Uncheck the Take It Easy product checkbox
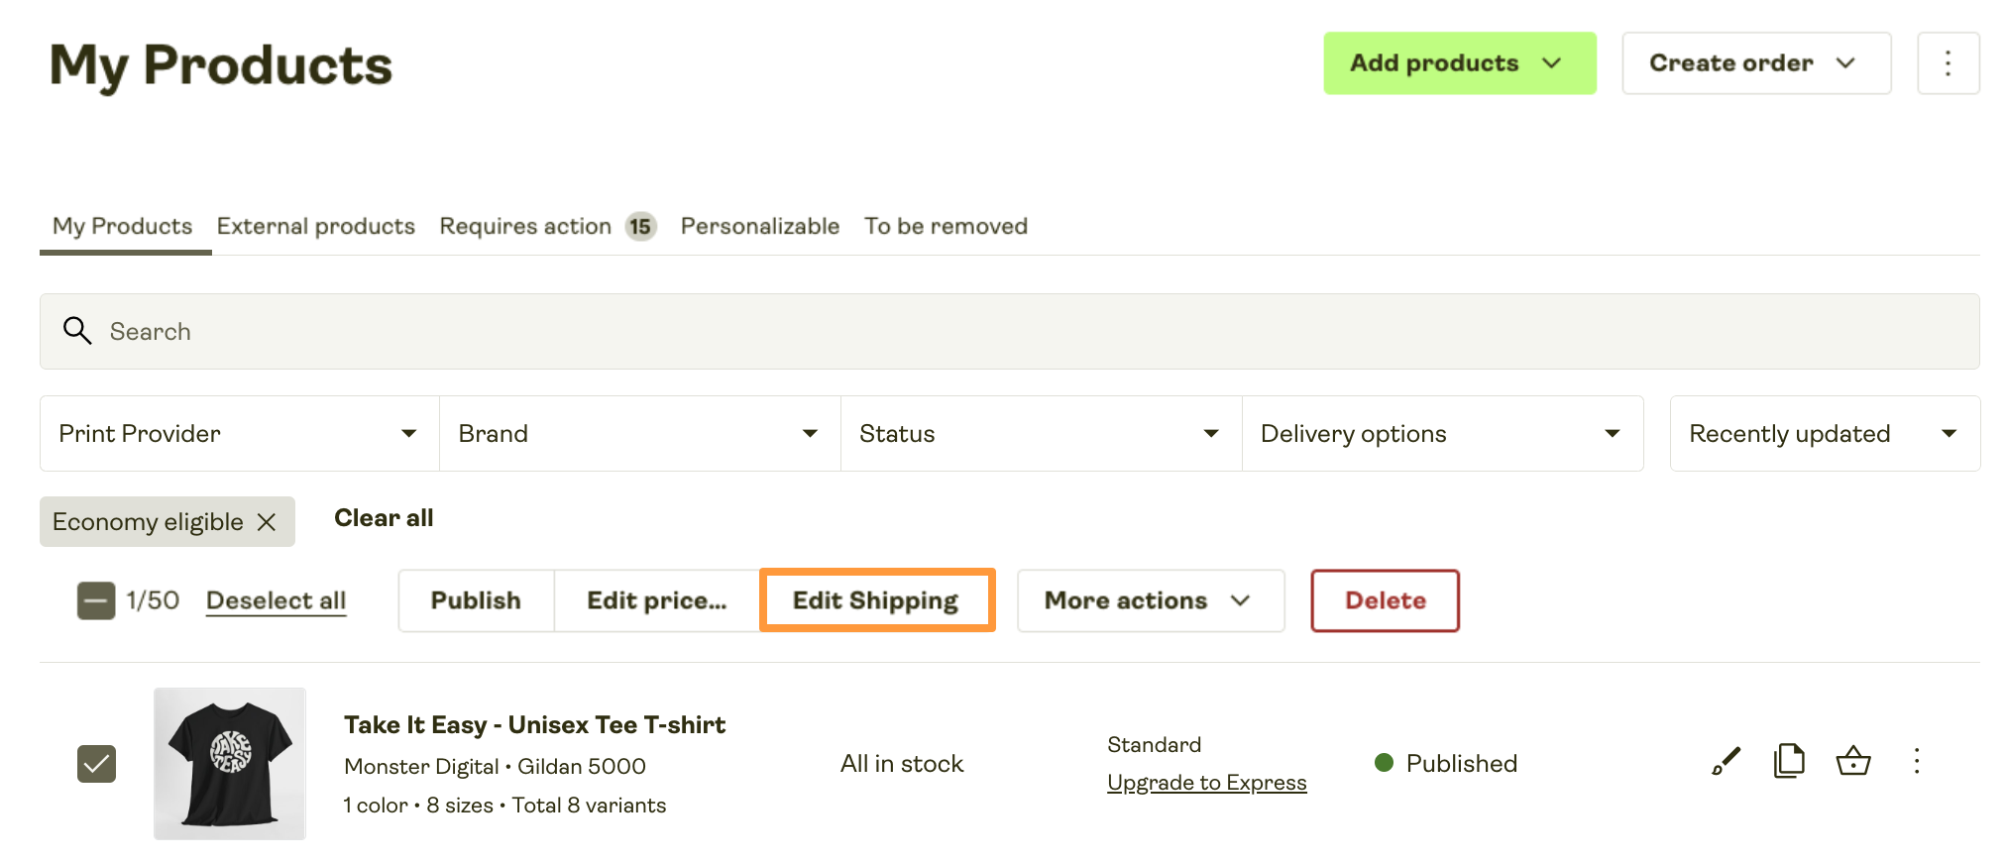The width and height of the screenshot is (2006, 862). pos(96,763)
